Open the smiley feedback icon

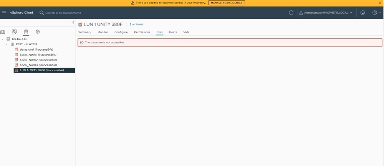[x=362, y=13]
